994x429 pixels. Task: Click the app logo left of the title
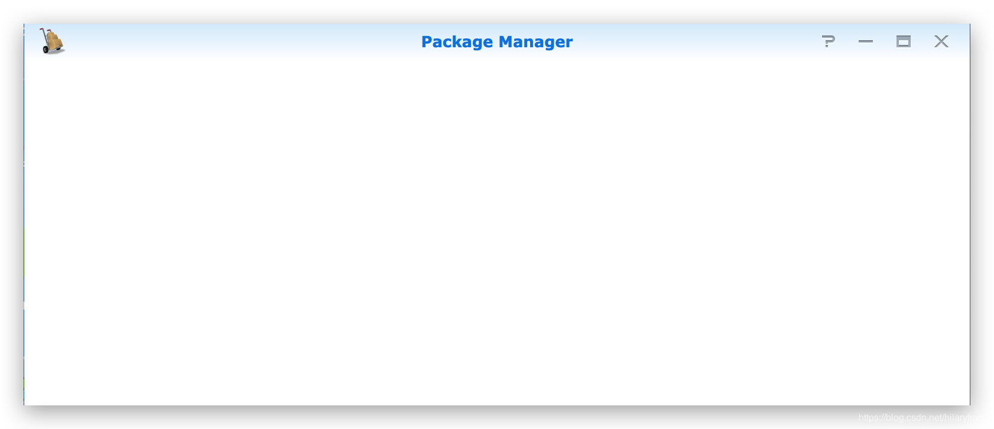pos(52,41)
